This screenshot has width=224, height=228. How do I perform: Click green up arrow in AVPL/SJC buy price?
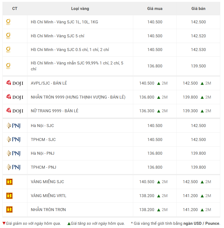click(x=158, y=83)
